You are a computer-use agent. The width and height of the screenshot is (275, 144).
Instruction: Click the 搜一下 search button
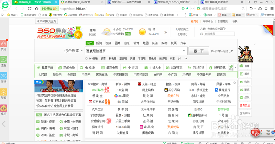tap(199, 51)
